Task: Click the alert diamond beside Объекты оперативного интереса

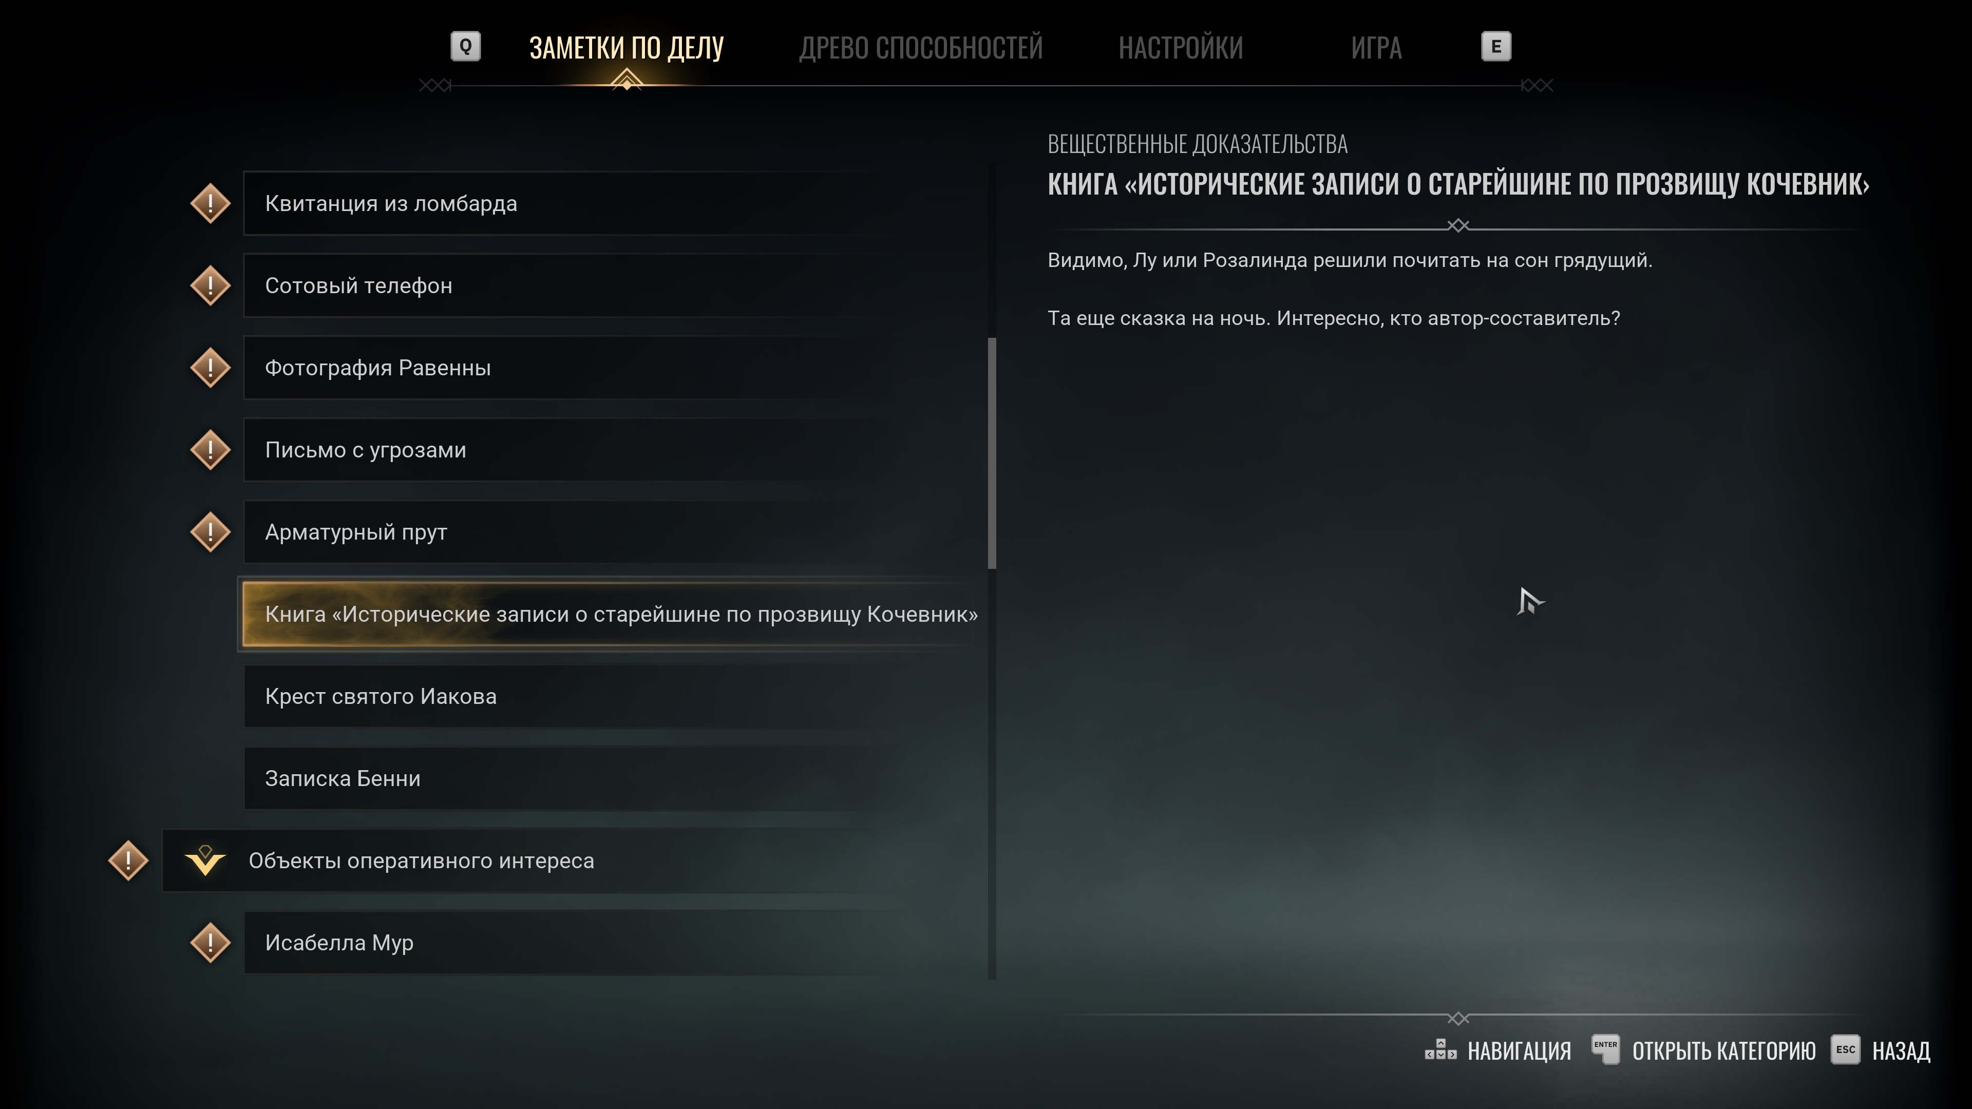Action: 128,861
